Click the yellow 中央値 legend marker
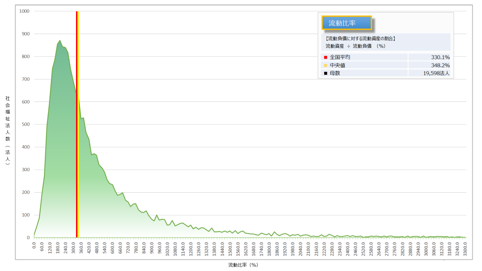Viewport: 482px width, 271px height. (325, 65)
